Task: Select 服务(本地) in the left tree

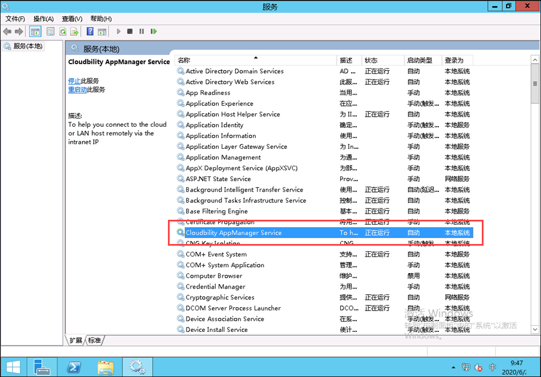Action: coord(27,46)
